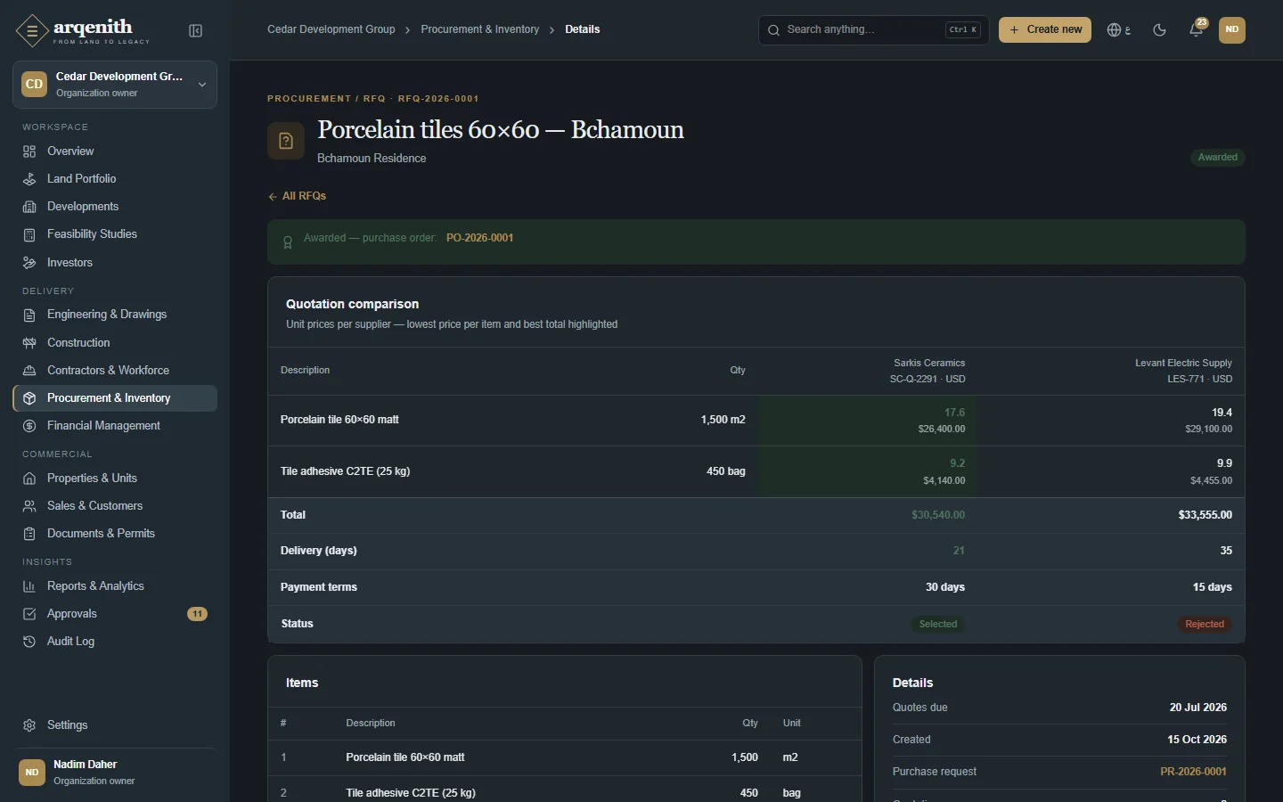
Task: Toggle dark mode moon icon
Action: 1159,29
